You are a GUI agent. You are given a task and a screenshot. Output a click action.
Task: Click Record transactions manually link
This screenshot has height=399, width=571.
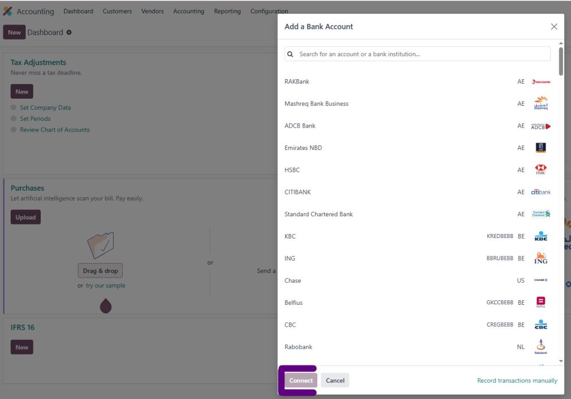point(517,381)
